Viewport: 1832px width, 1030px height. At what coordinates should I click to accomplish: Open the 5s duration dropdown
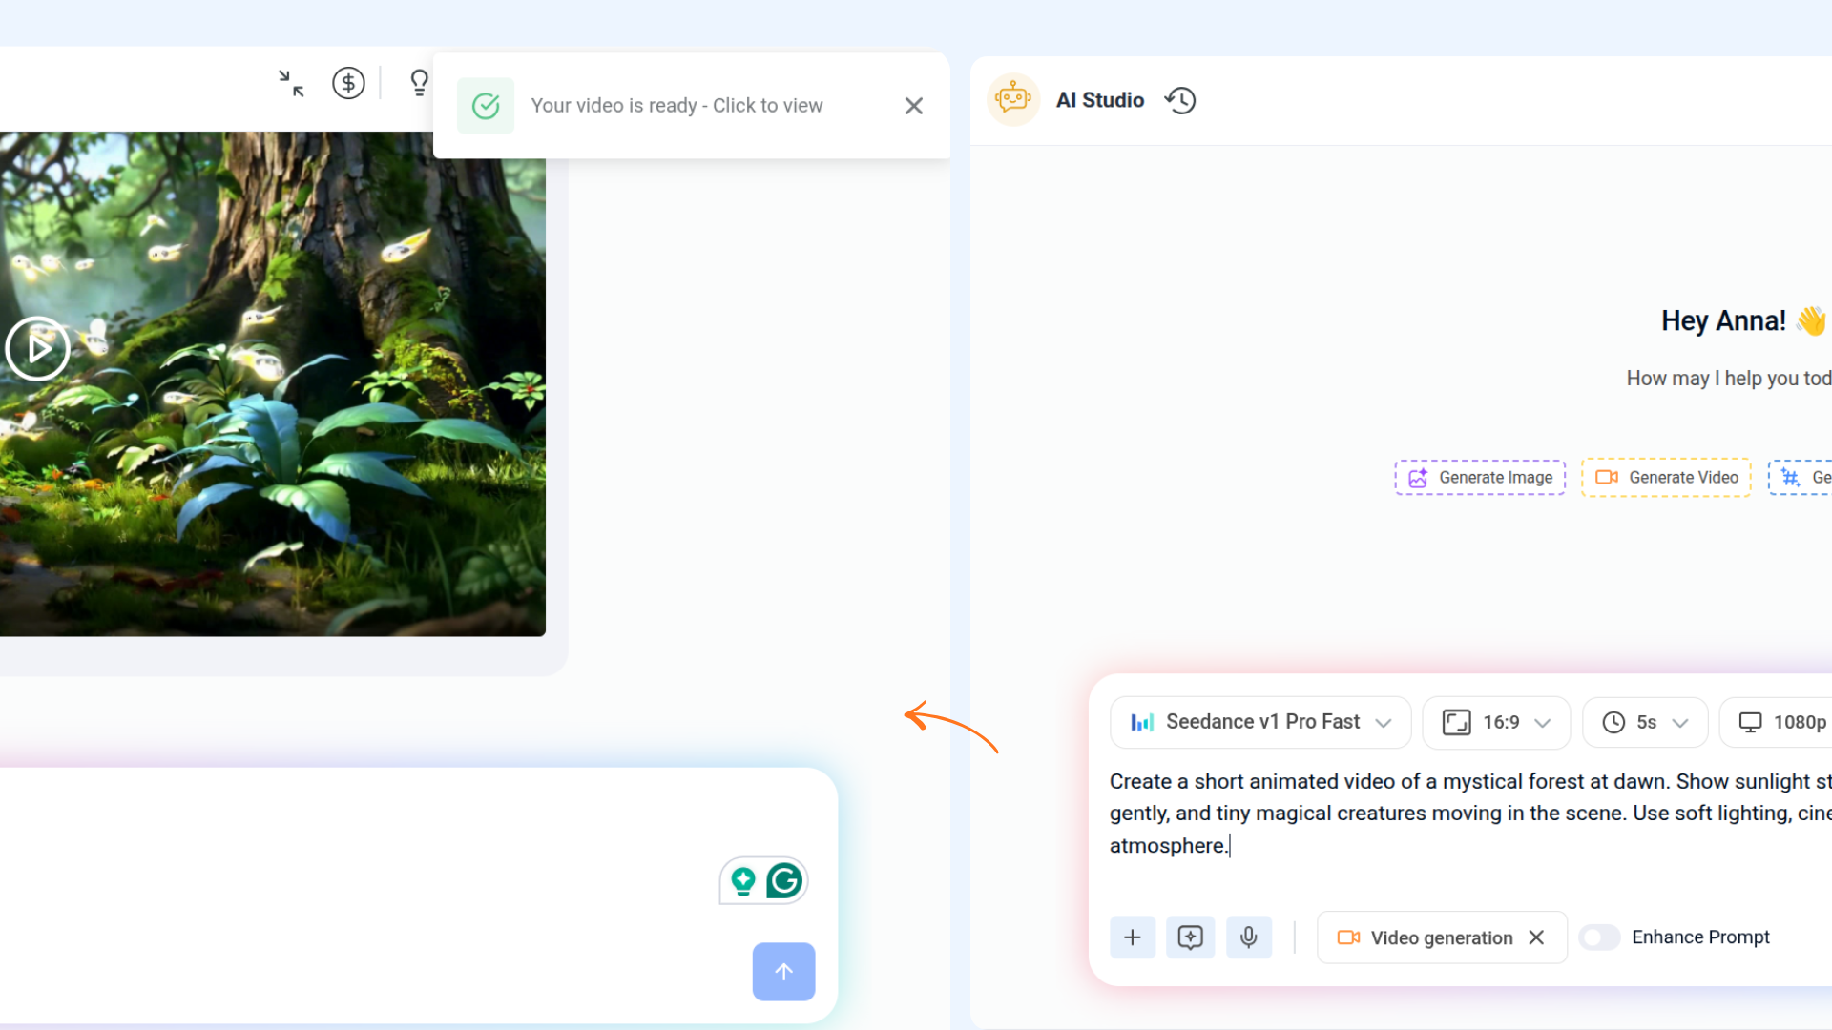tap(1644, 722)
